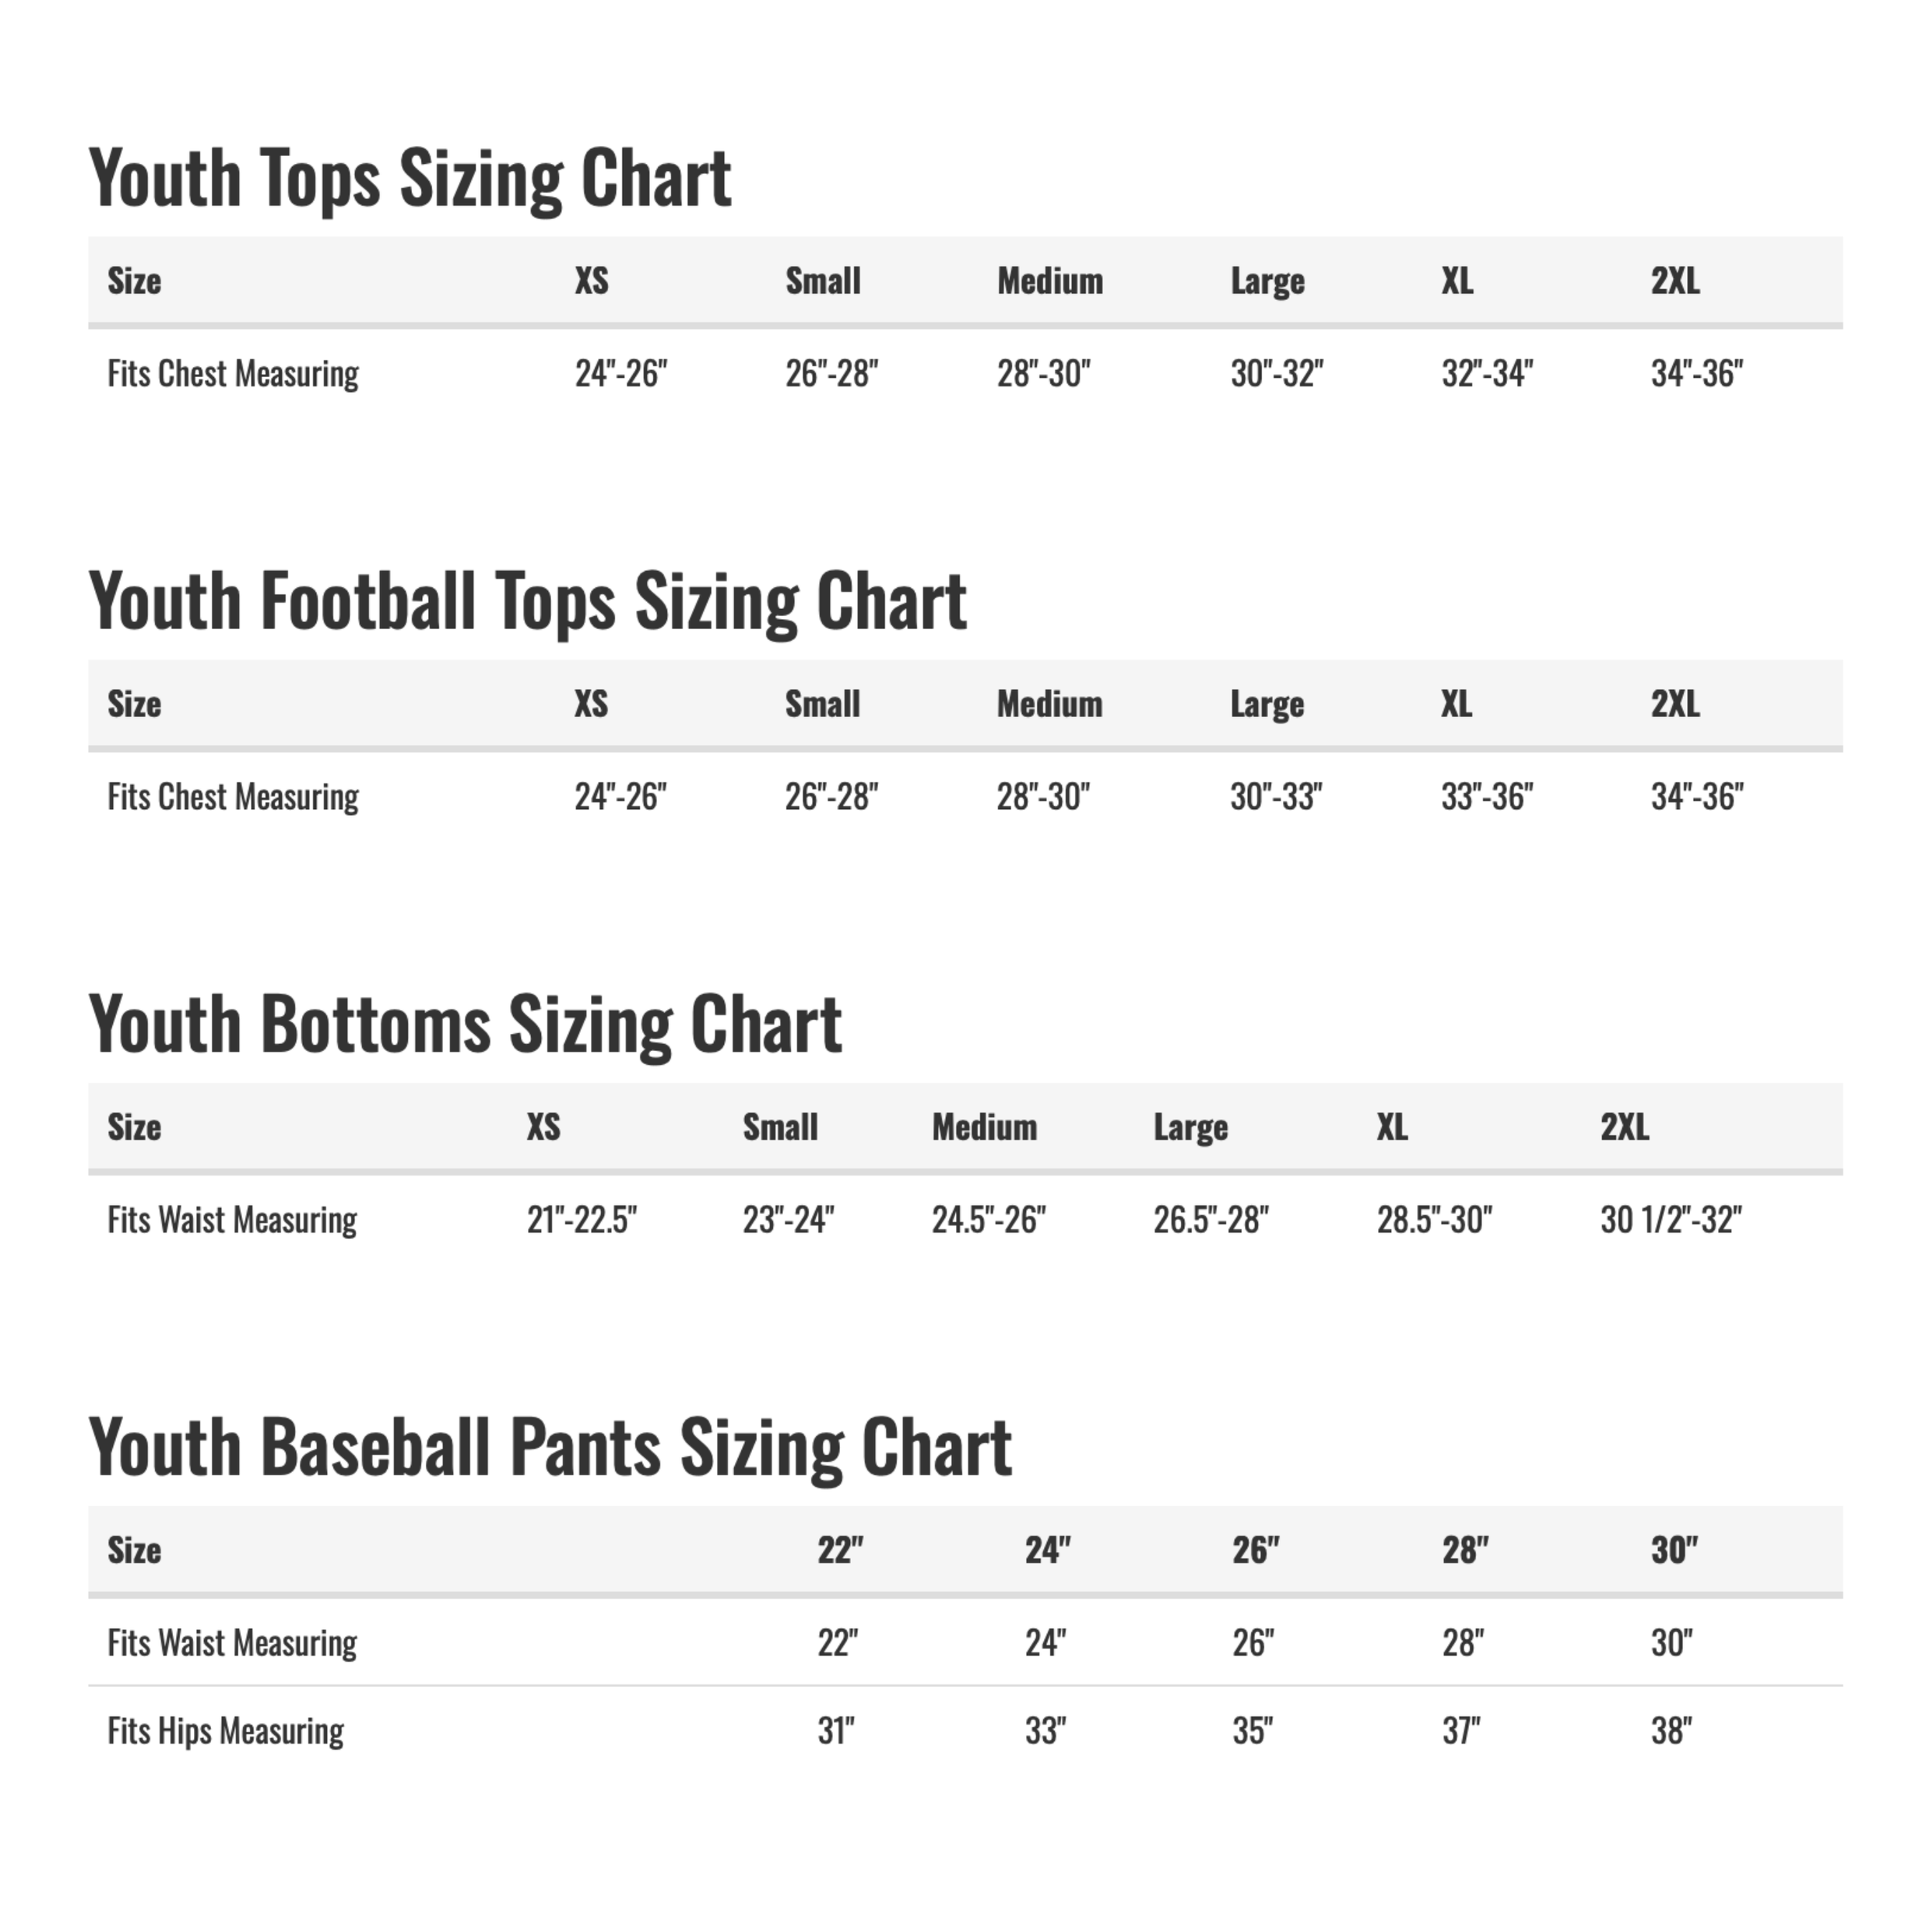Select the 21"-22.5" waist value in Youth Bottoms

[x=581, y=1219]
